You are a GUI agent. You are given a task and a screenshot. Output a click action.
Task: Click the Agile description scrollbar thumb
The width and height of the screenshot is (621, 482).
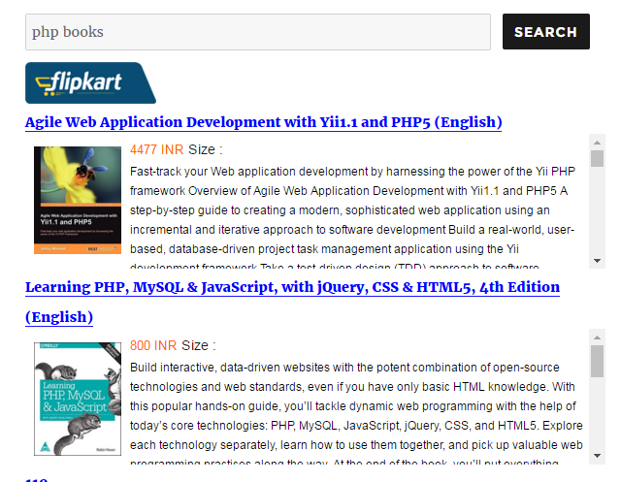[597, 160]
